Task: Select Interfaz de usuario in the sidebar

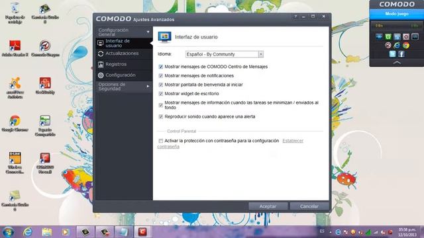Action: [x=124, y=43]
